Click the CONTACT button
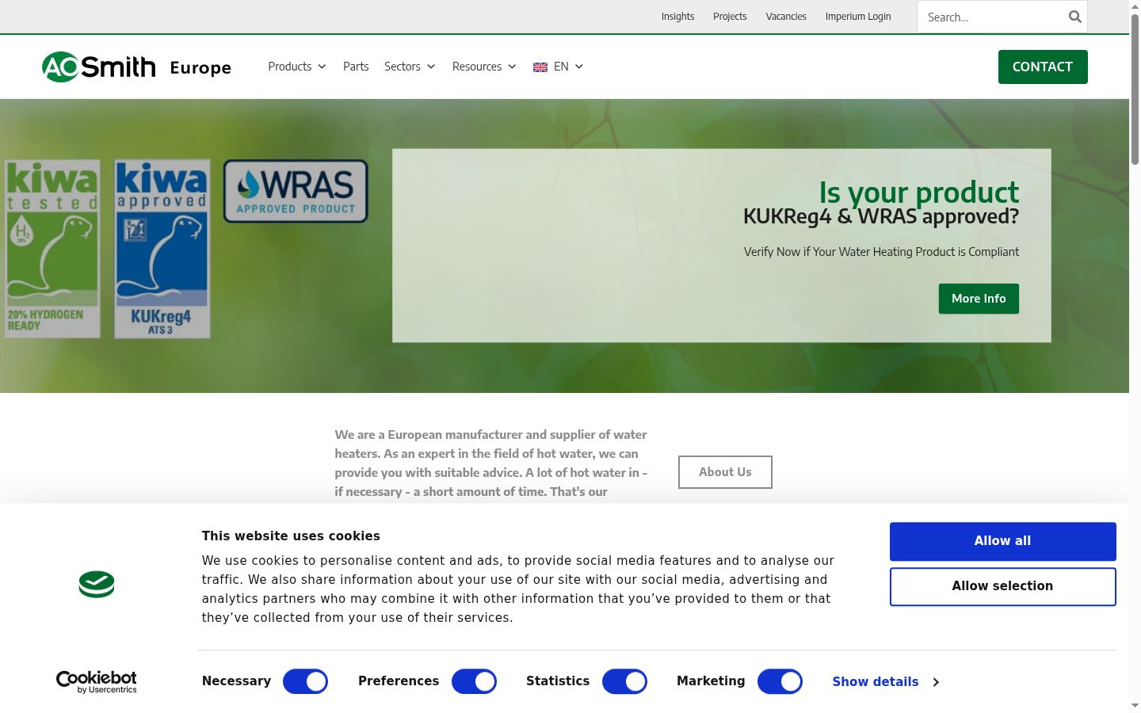The height and width of the screenshot is (713, 1141). (x=1043, y=67)
